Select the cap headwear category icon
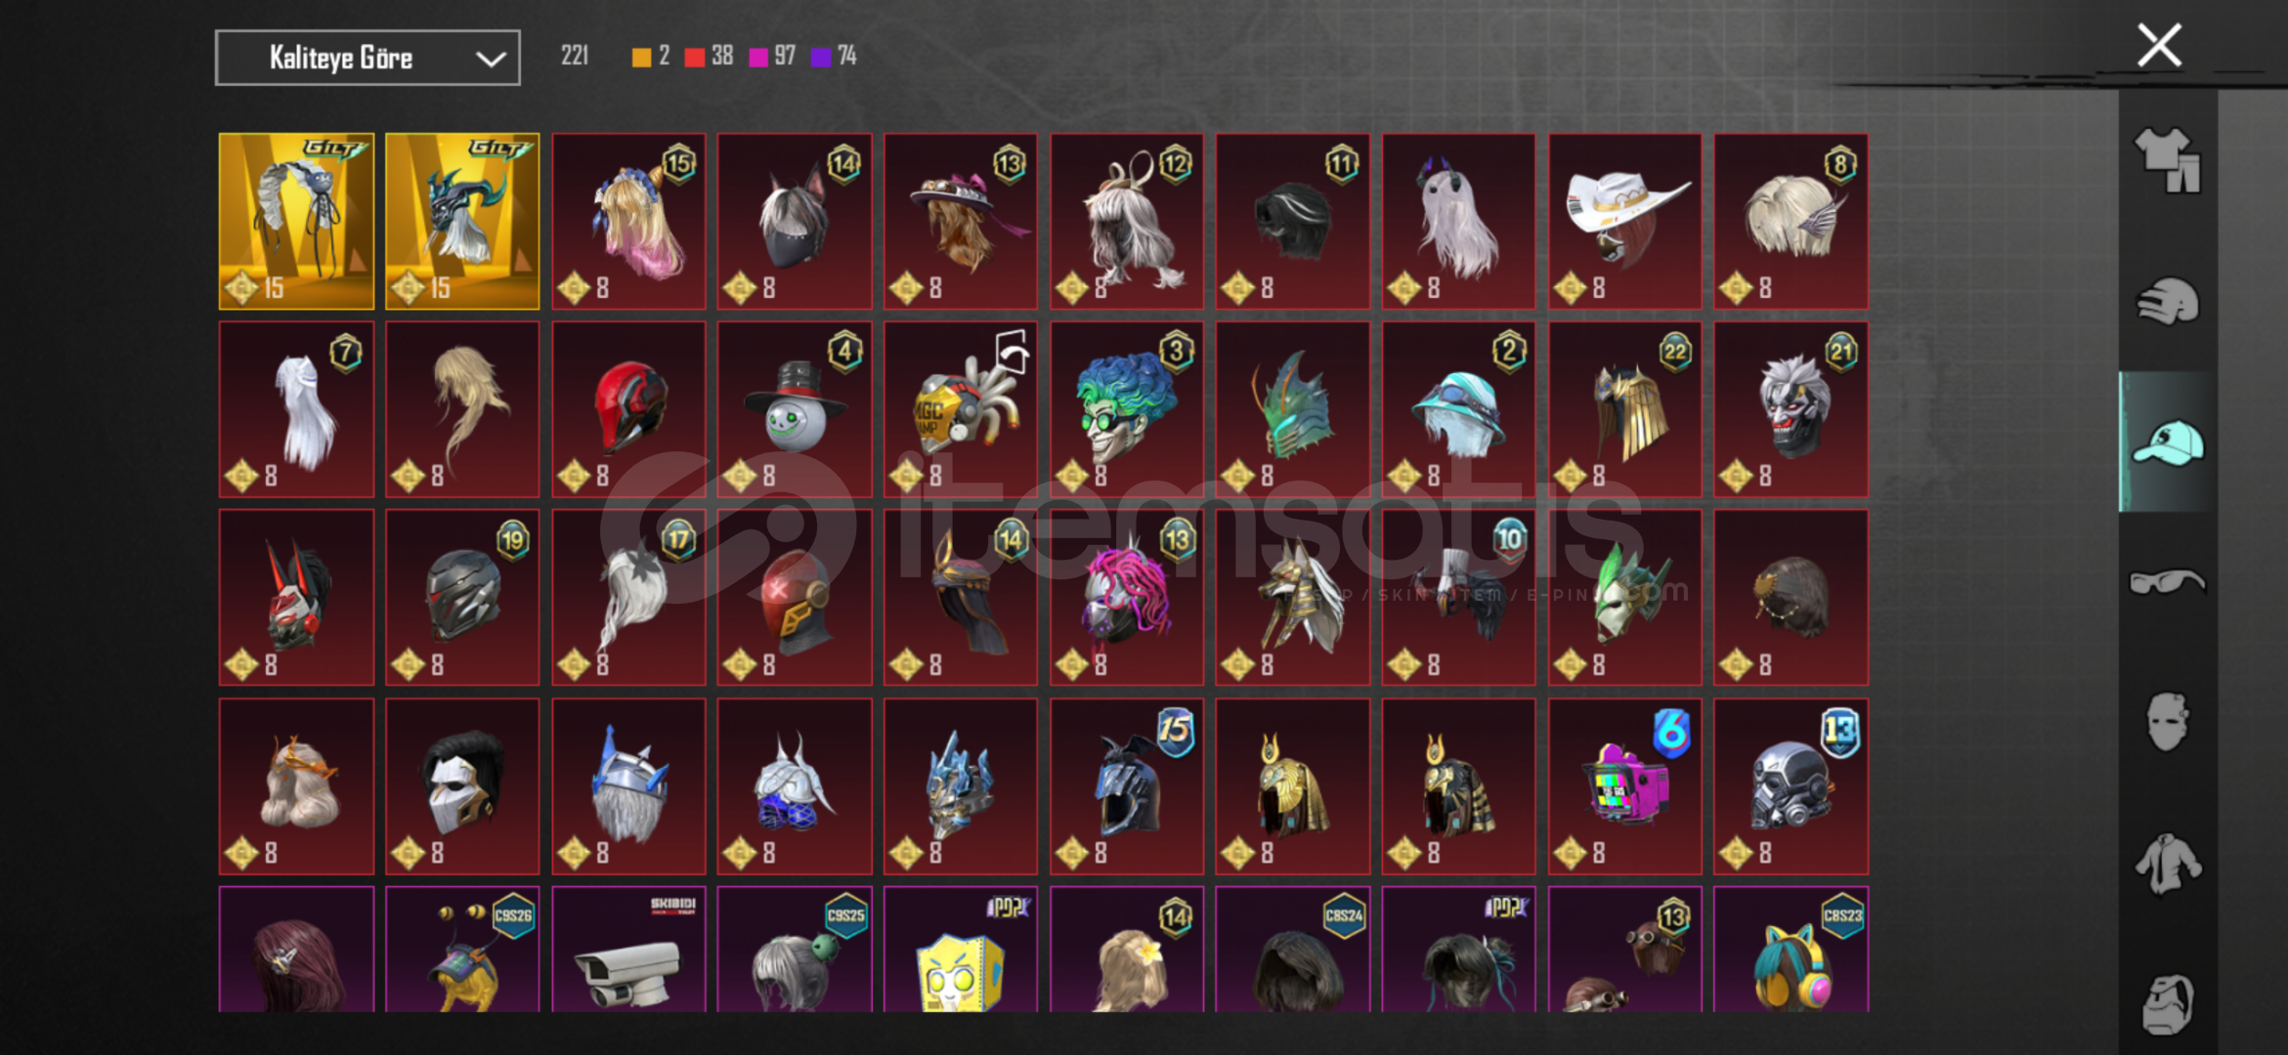2288x1055 pixels. coord(2168,443)
